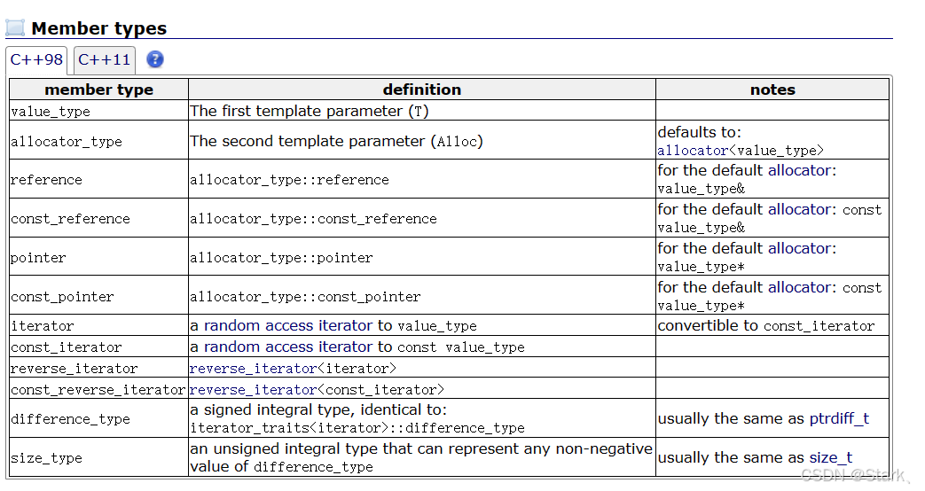Open random access iterator link in iterator row
The height and width of the screenshot is (491, 925).
[288, 325]
